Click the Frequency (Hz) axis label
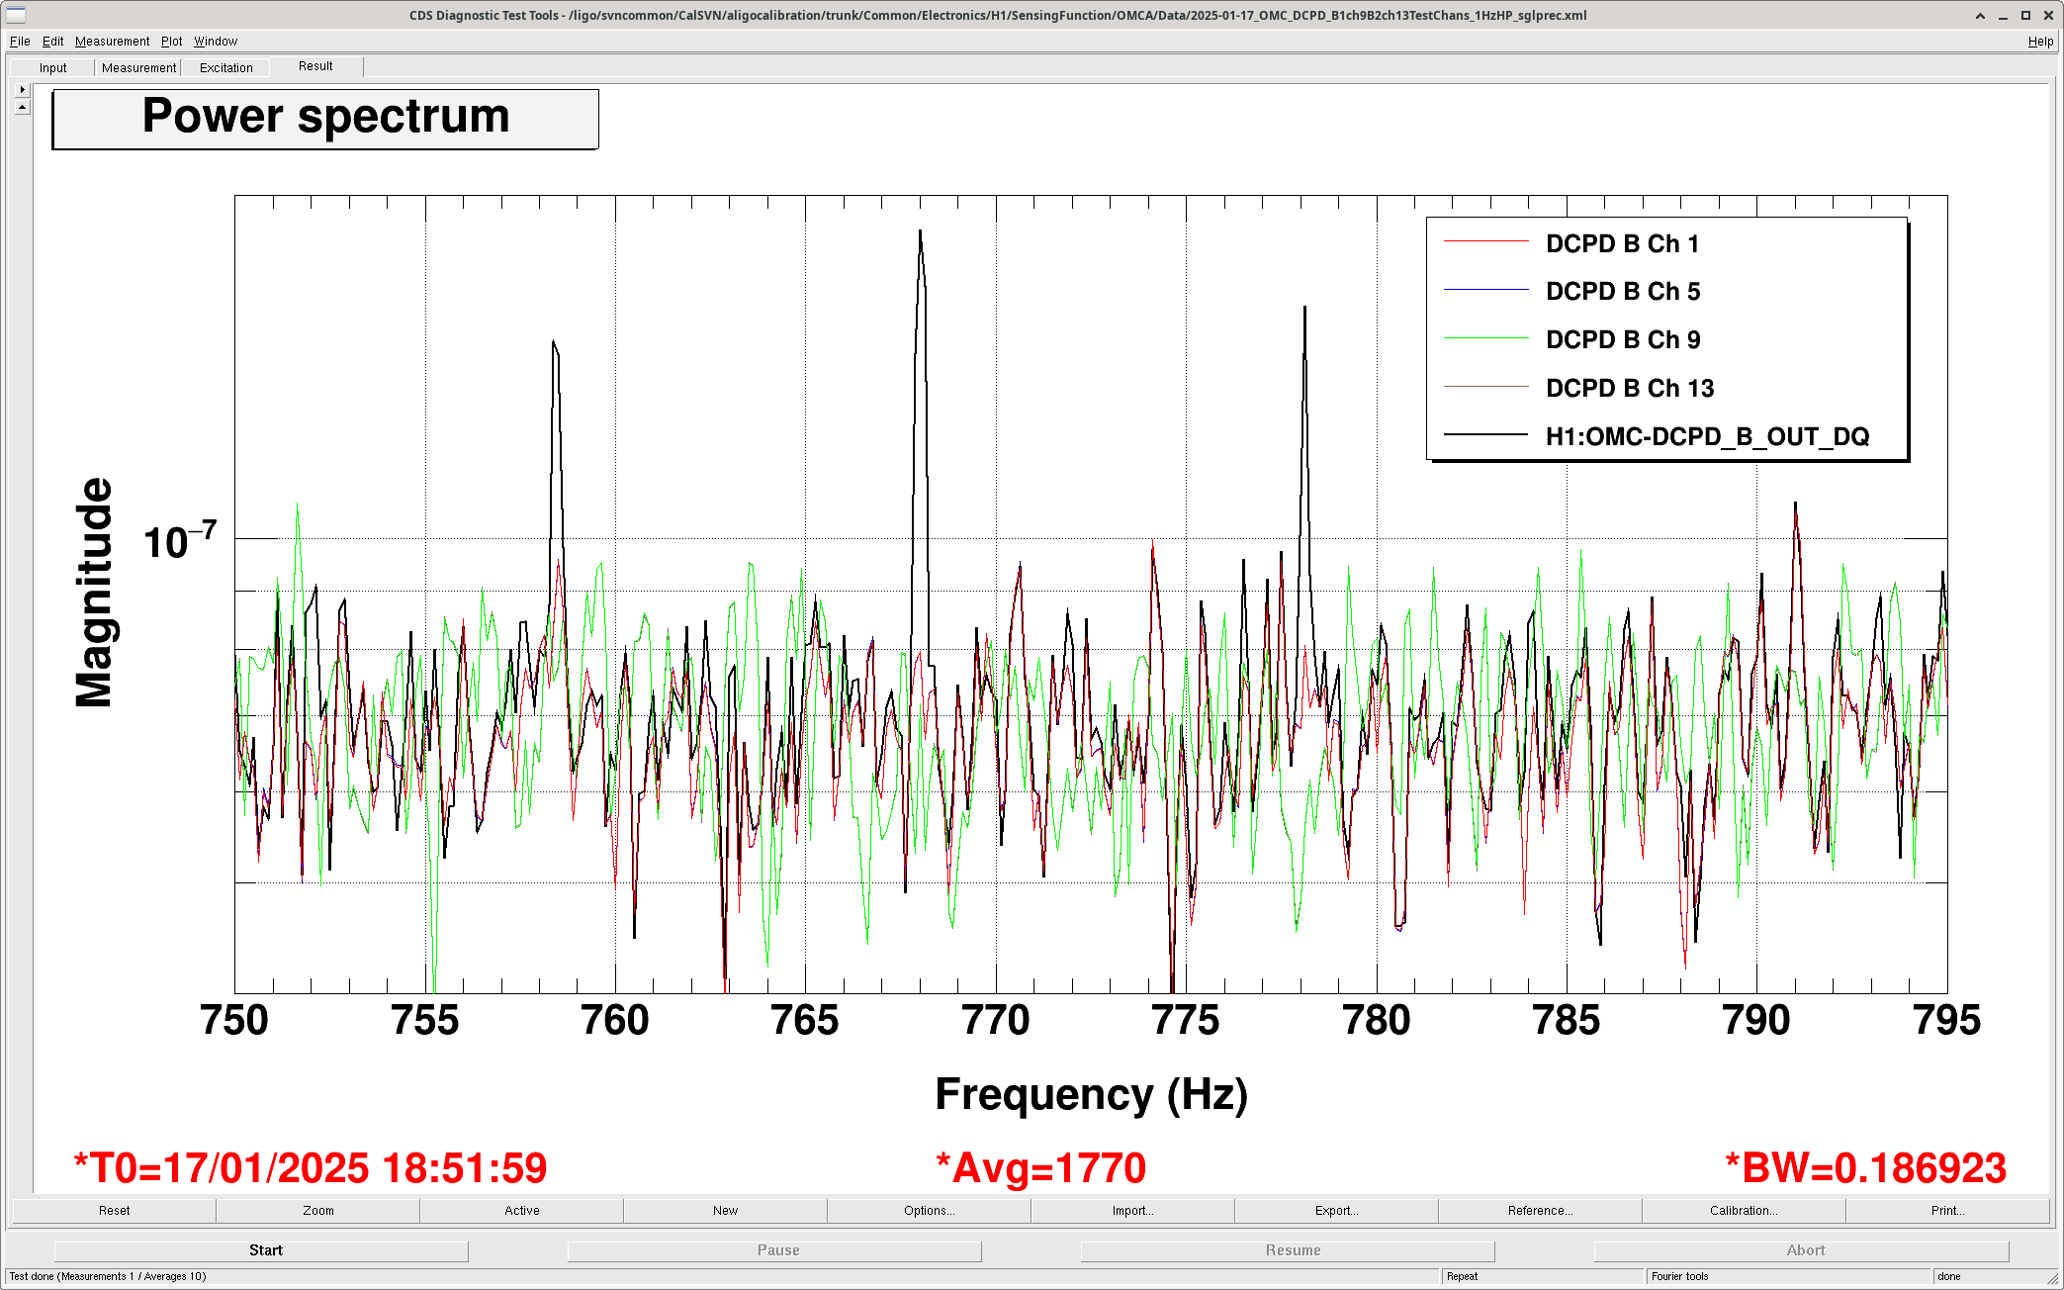Image resolution: width=2064 pixels, height=1290 pixels. pyautogui.click(x=1091, y=1094)
